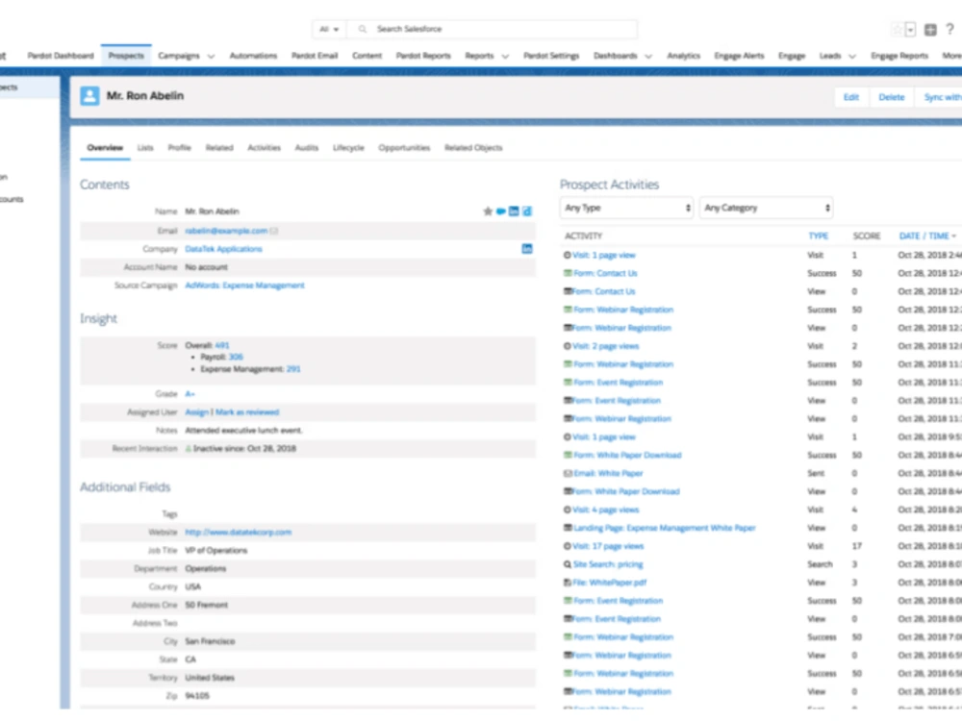
Task: Click the visit icon beside Visit: 17 page views
Action: (x=568, y=546)
